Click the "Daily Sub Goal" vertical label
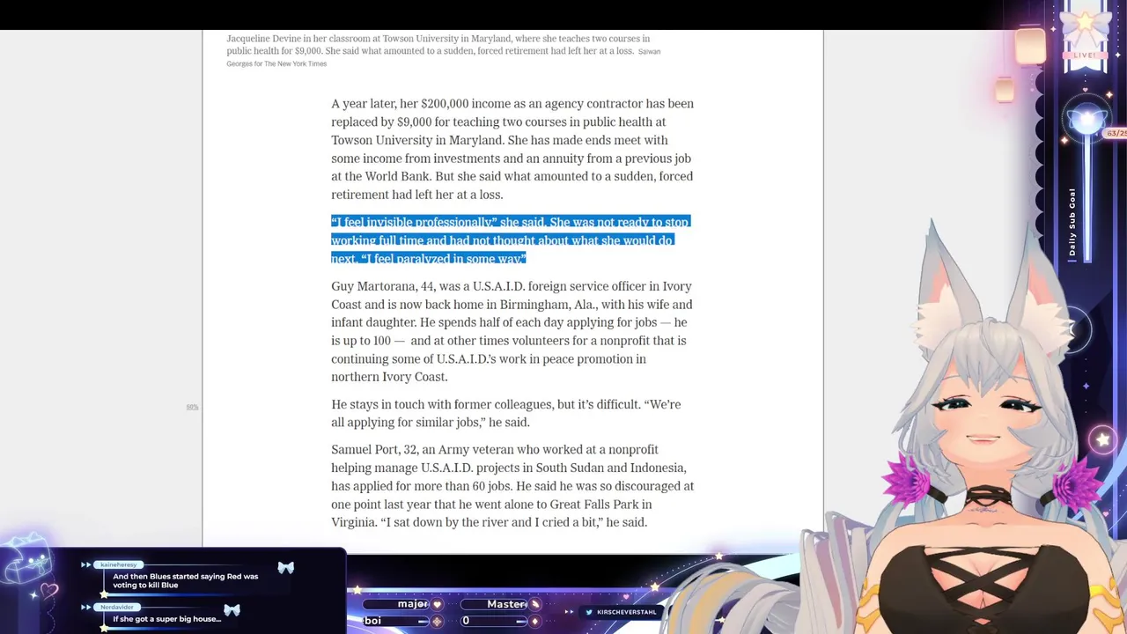This screenshot has height=634, width=1127. 1072,222
